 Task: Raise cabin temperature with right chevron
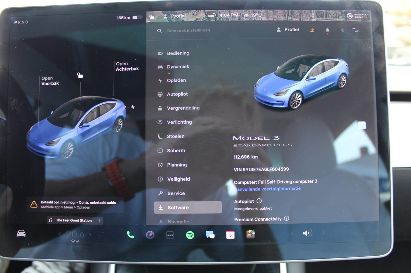[90, 234]
